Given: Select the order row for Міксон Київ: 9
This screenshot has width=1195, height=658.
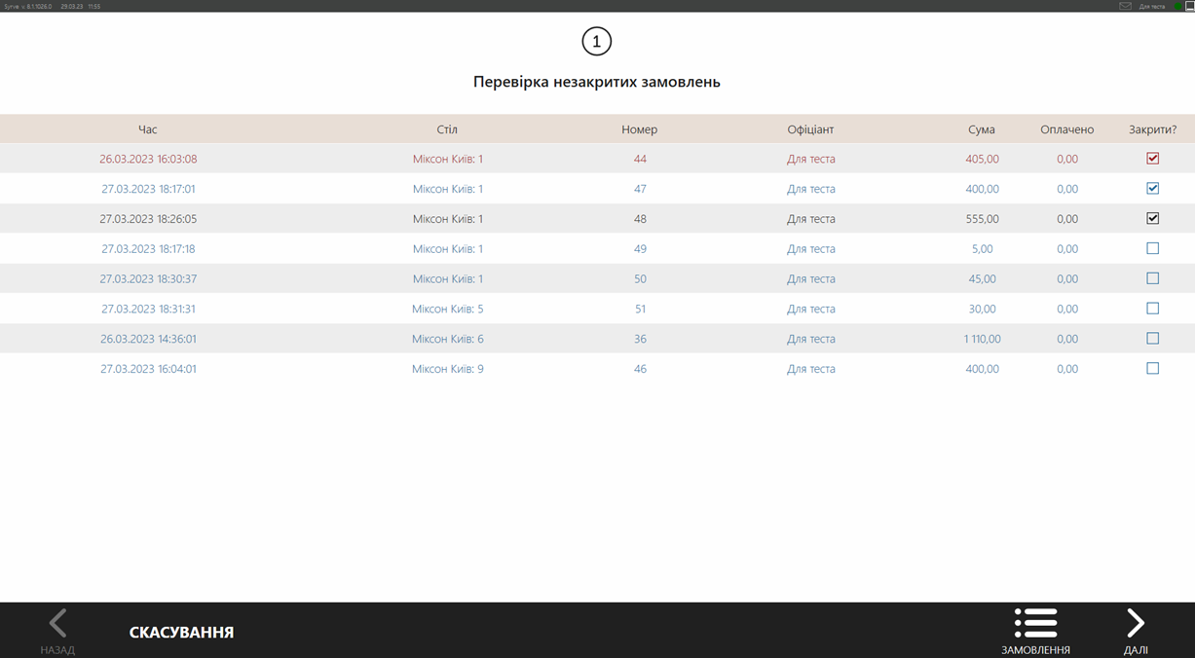Looking at the screenshot, I should [447, 369].
